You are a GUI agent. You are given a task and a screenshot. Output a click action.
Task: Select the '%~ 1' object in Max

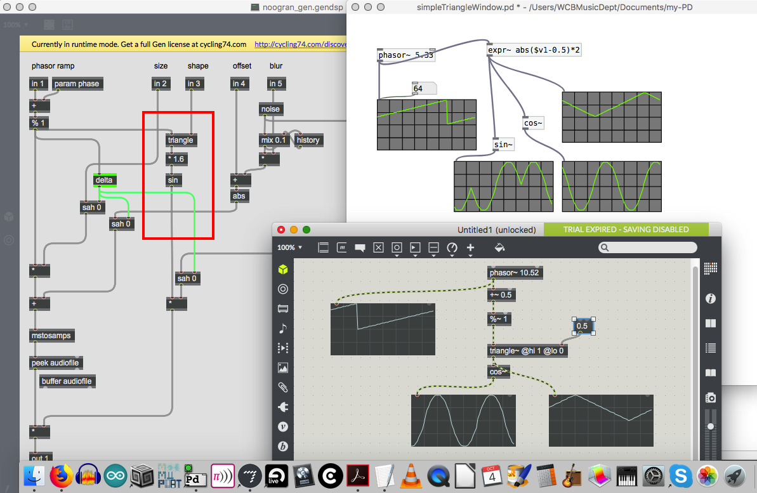click(499, 319)
